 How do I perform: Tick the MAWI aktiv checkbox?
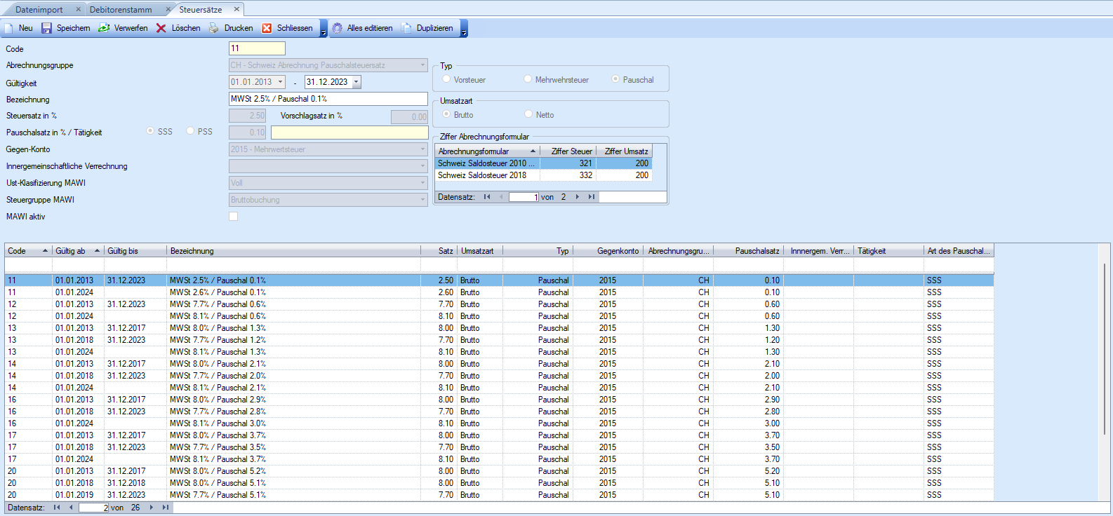point(234,217)
